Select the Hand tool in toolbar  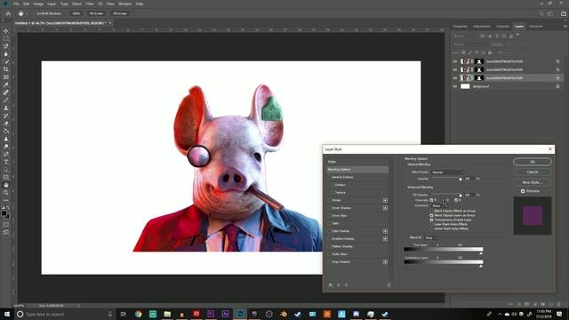pos(6,185)
